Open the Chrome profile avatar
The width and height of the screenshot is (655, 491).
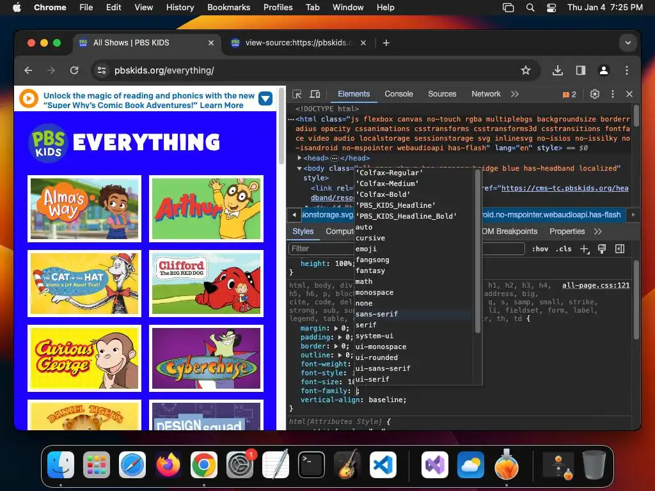coord(603,70)
